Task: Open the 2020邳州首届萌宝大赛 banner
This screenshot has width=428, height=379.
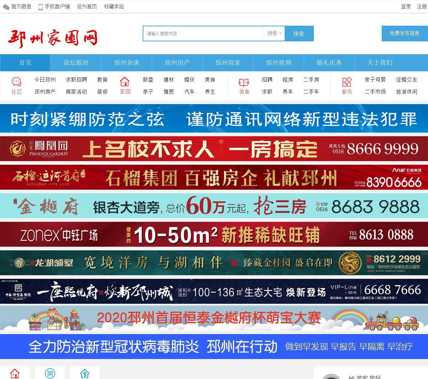Action: 214,318
